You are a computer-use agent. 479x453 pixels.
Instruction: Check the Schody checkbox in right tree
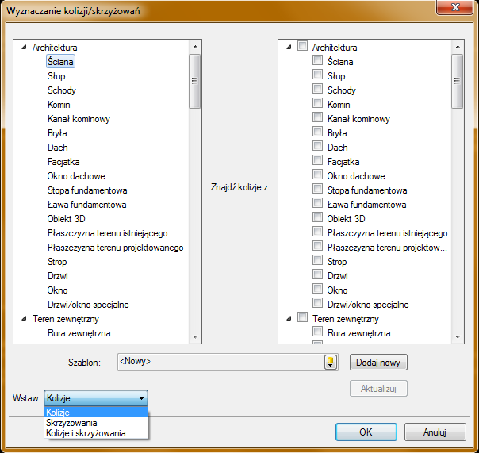(x=318, y=89)
